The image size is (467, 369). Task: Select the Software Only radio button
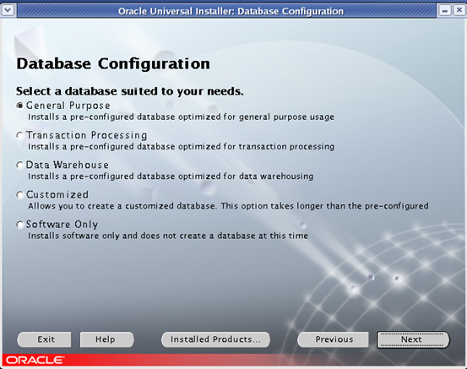[20, 225]
